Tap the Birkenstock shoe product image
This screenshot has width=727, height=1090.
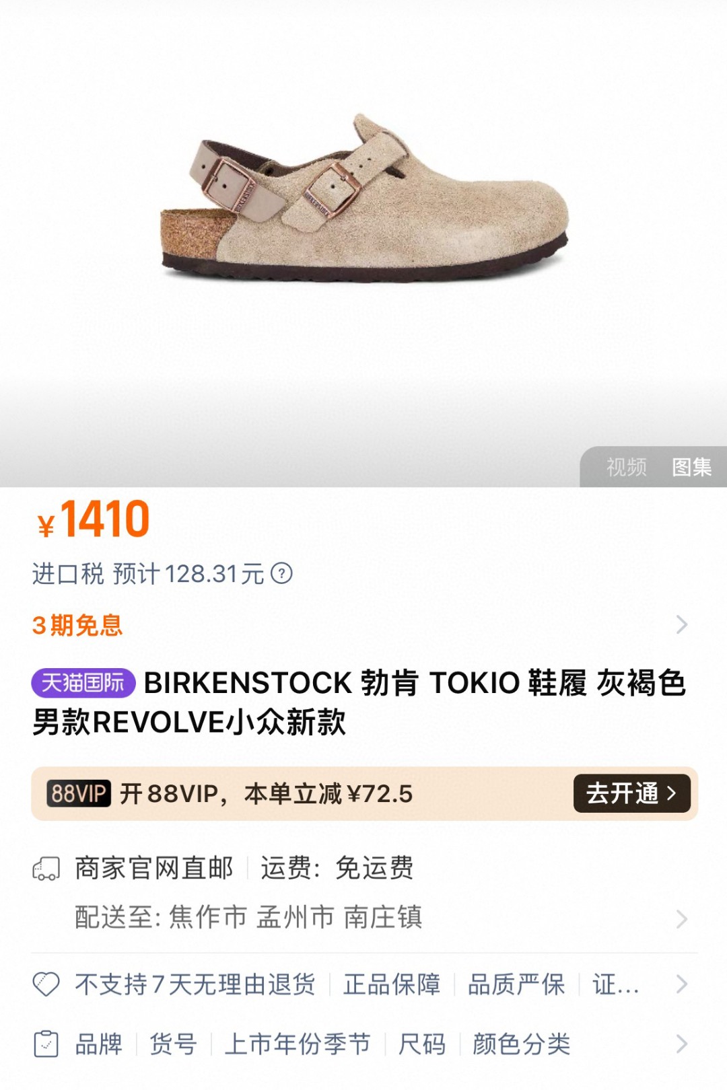click(364, 198)
